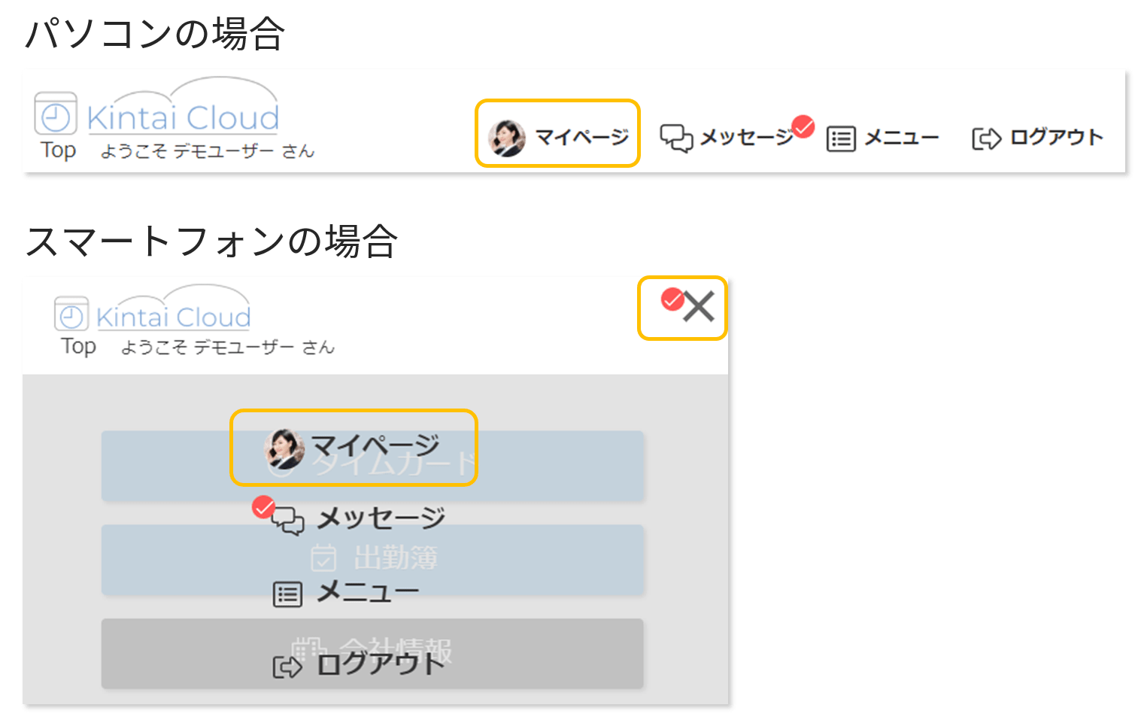Click the ログアウト exit icon in desktop header
Viewport: 1135px width, 714px height.
click(x=986, y=139)
